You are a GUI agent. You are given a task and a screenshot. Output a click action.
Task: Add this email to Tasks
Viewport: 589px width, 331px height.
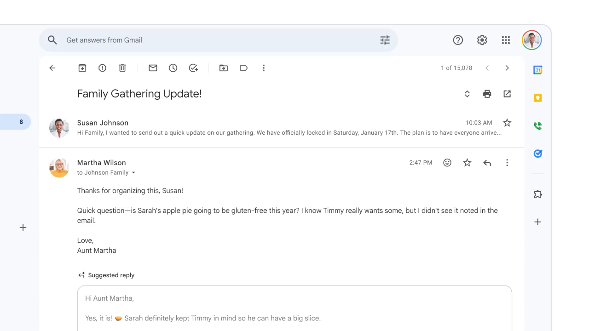pos(193,68)
